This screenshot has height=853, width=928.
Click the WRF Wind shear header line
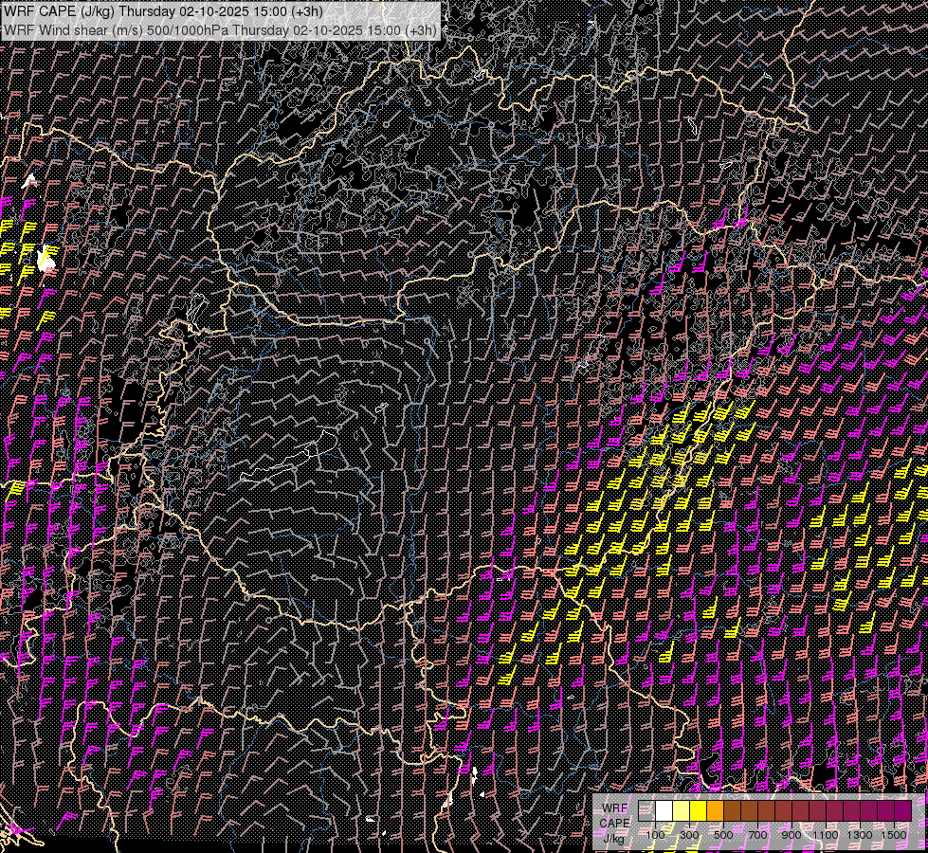pos(220,30)
